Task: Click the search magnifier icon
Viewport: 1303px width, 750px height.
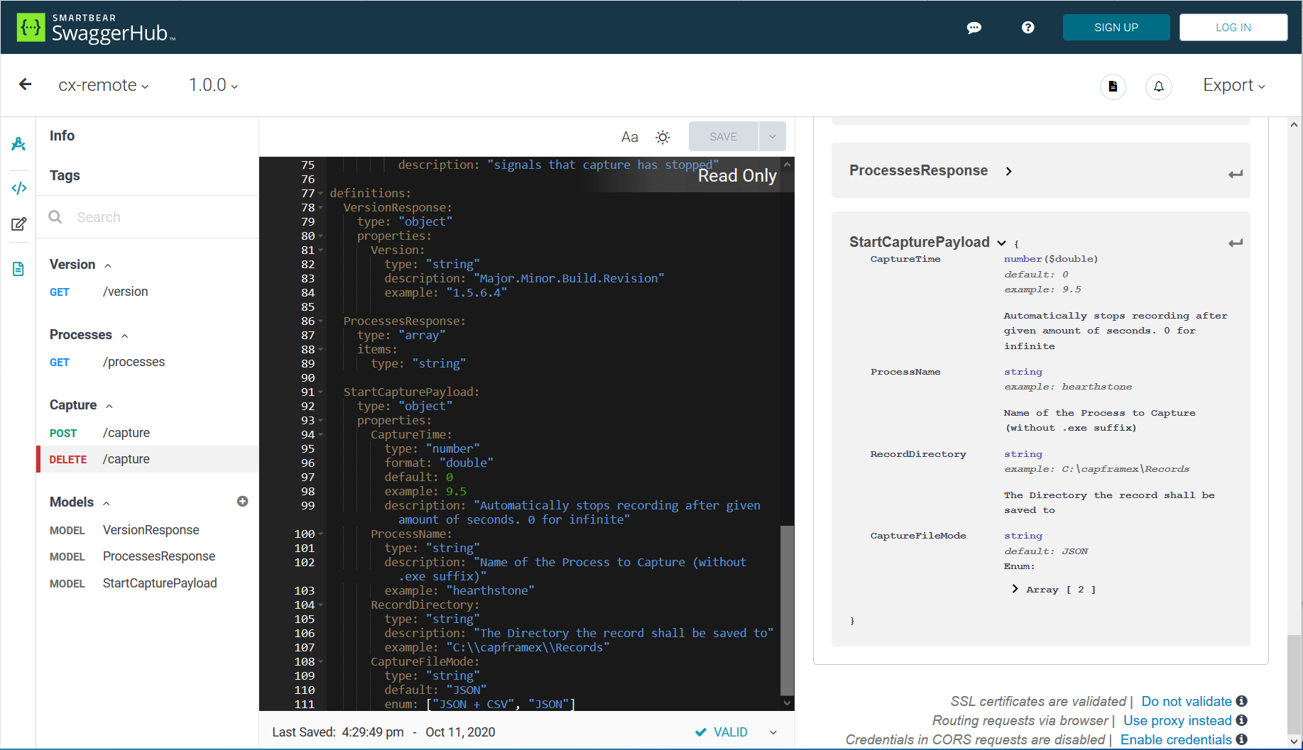Action: (55, 217)
